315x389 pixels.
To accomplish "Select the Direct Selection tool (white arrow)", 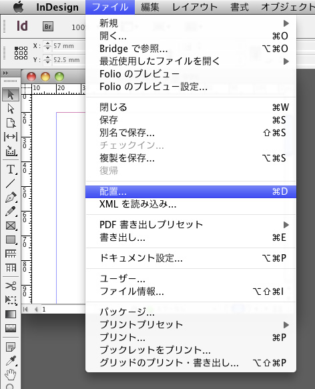I will (x=11, y=109).
